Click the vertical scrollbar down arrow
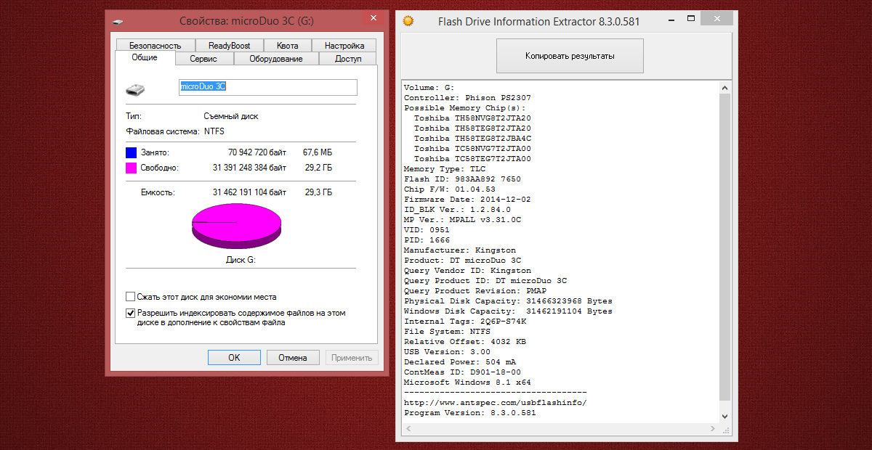 (x=724, y=416)
